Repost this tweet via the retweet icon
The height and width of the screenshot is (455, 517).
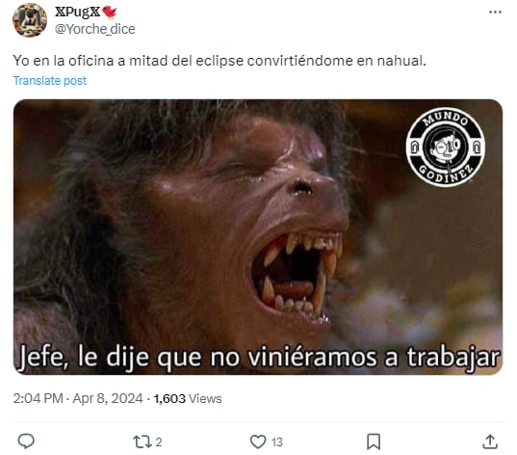click(142, 442)
